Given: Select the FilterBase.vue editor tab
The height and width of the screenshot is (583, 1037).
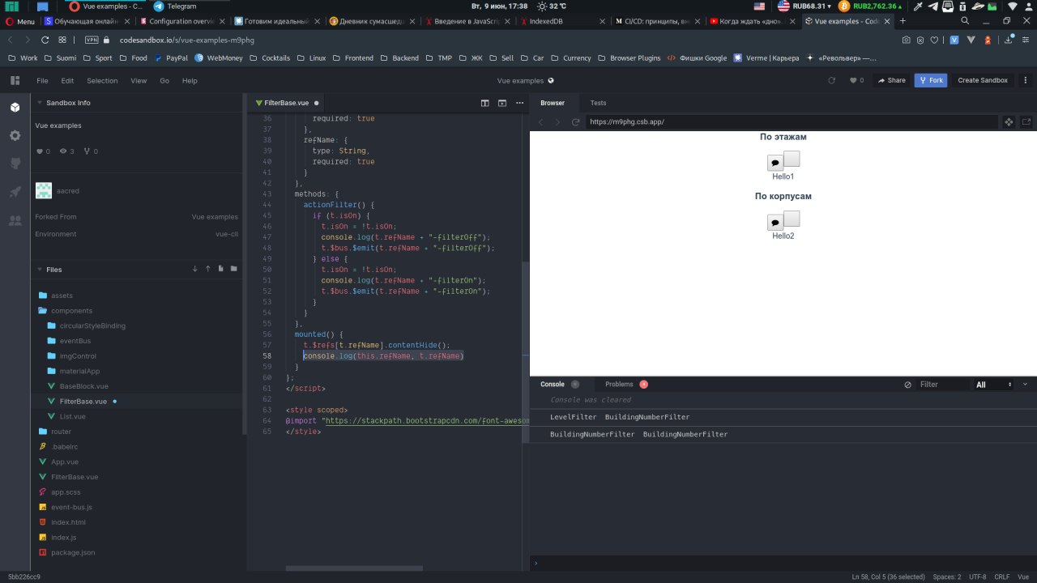Looking at the screenshot, I should tap(287, 103).
